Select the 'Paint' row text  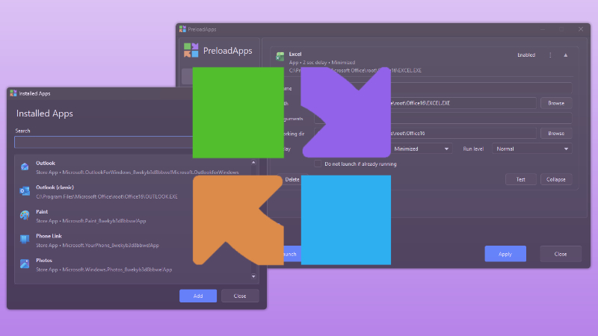(42, 212)
